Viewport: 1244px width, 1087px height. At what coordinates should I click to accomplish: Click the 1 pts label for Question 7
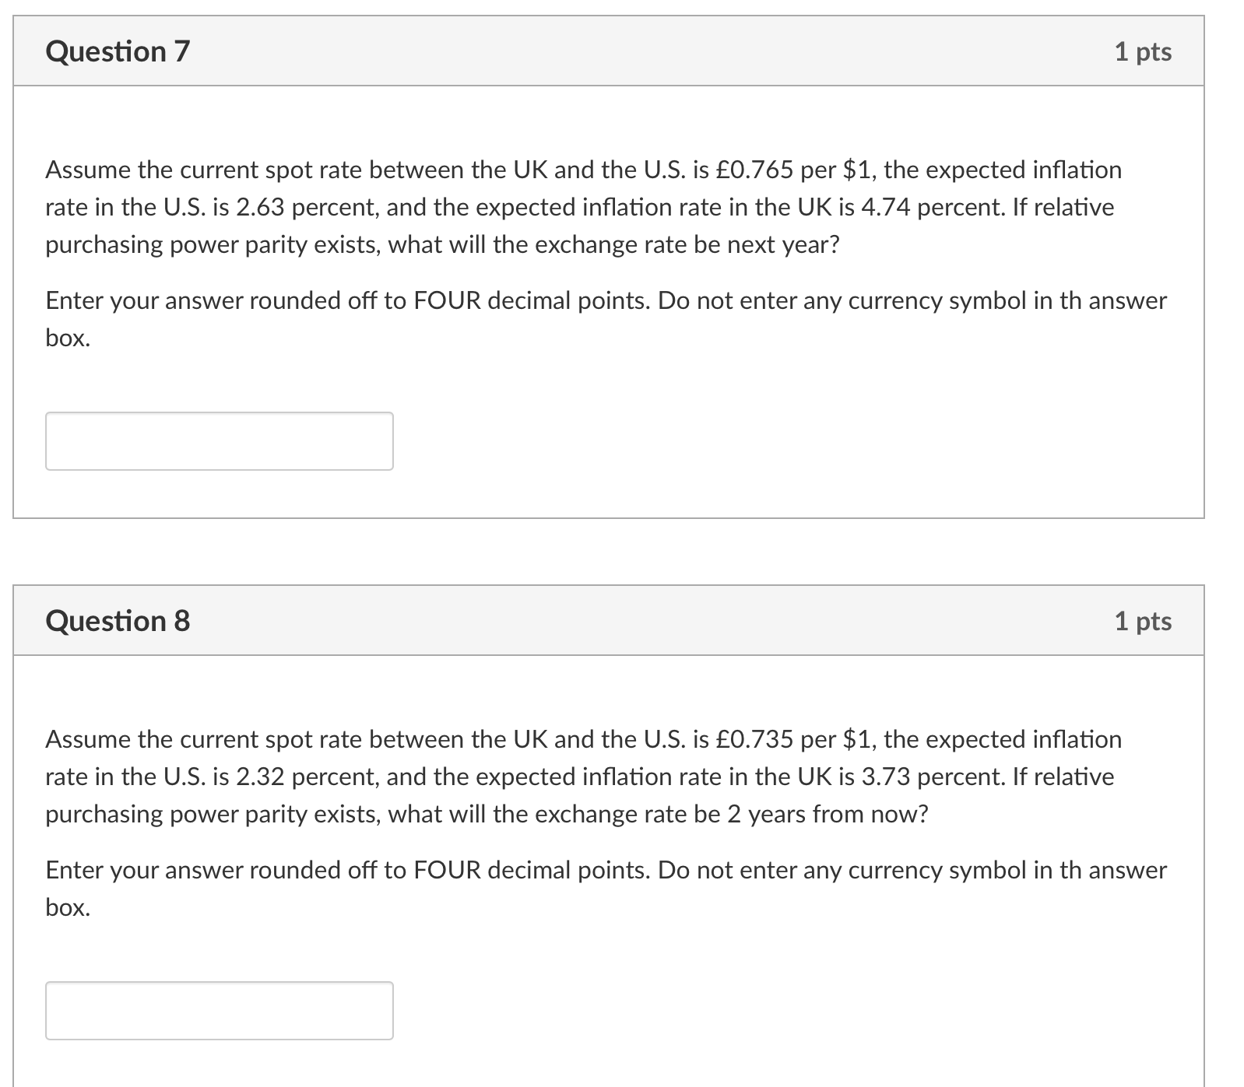tap(1144, 53)
